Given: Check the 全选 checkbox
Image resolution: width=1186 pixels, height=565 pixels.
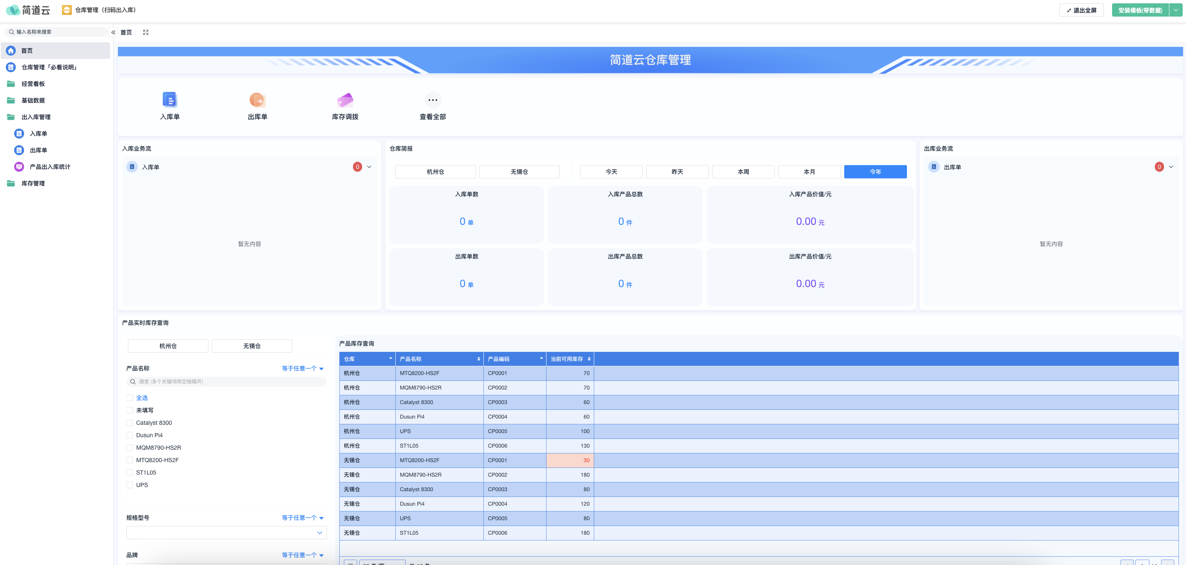Looking at the screenshot, I should (130, 397).
